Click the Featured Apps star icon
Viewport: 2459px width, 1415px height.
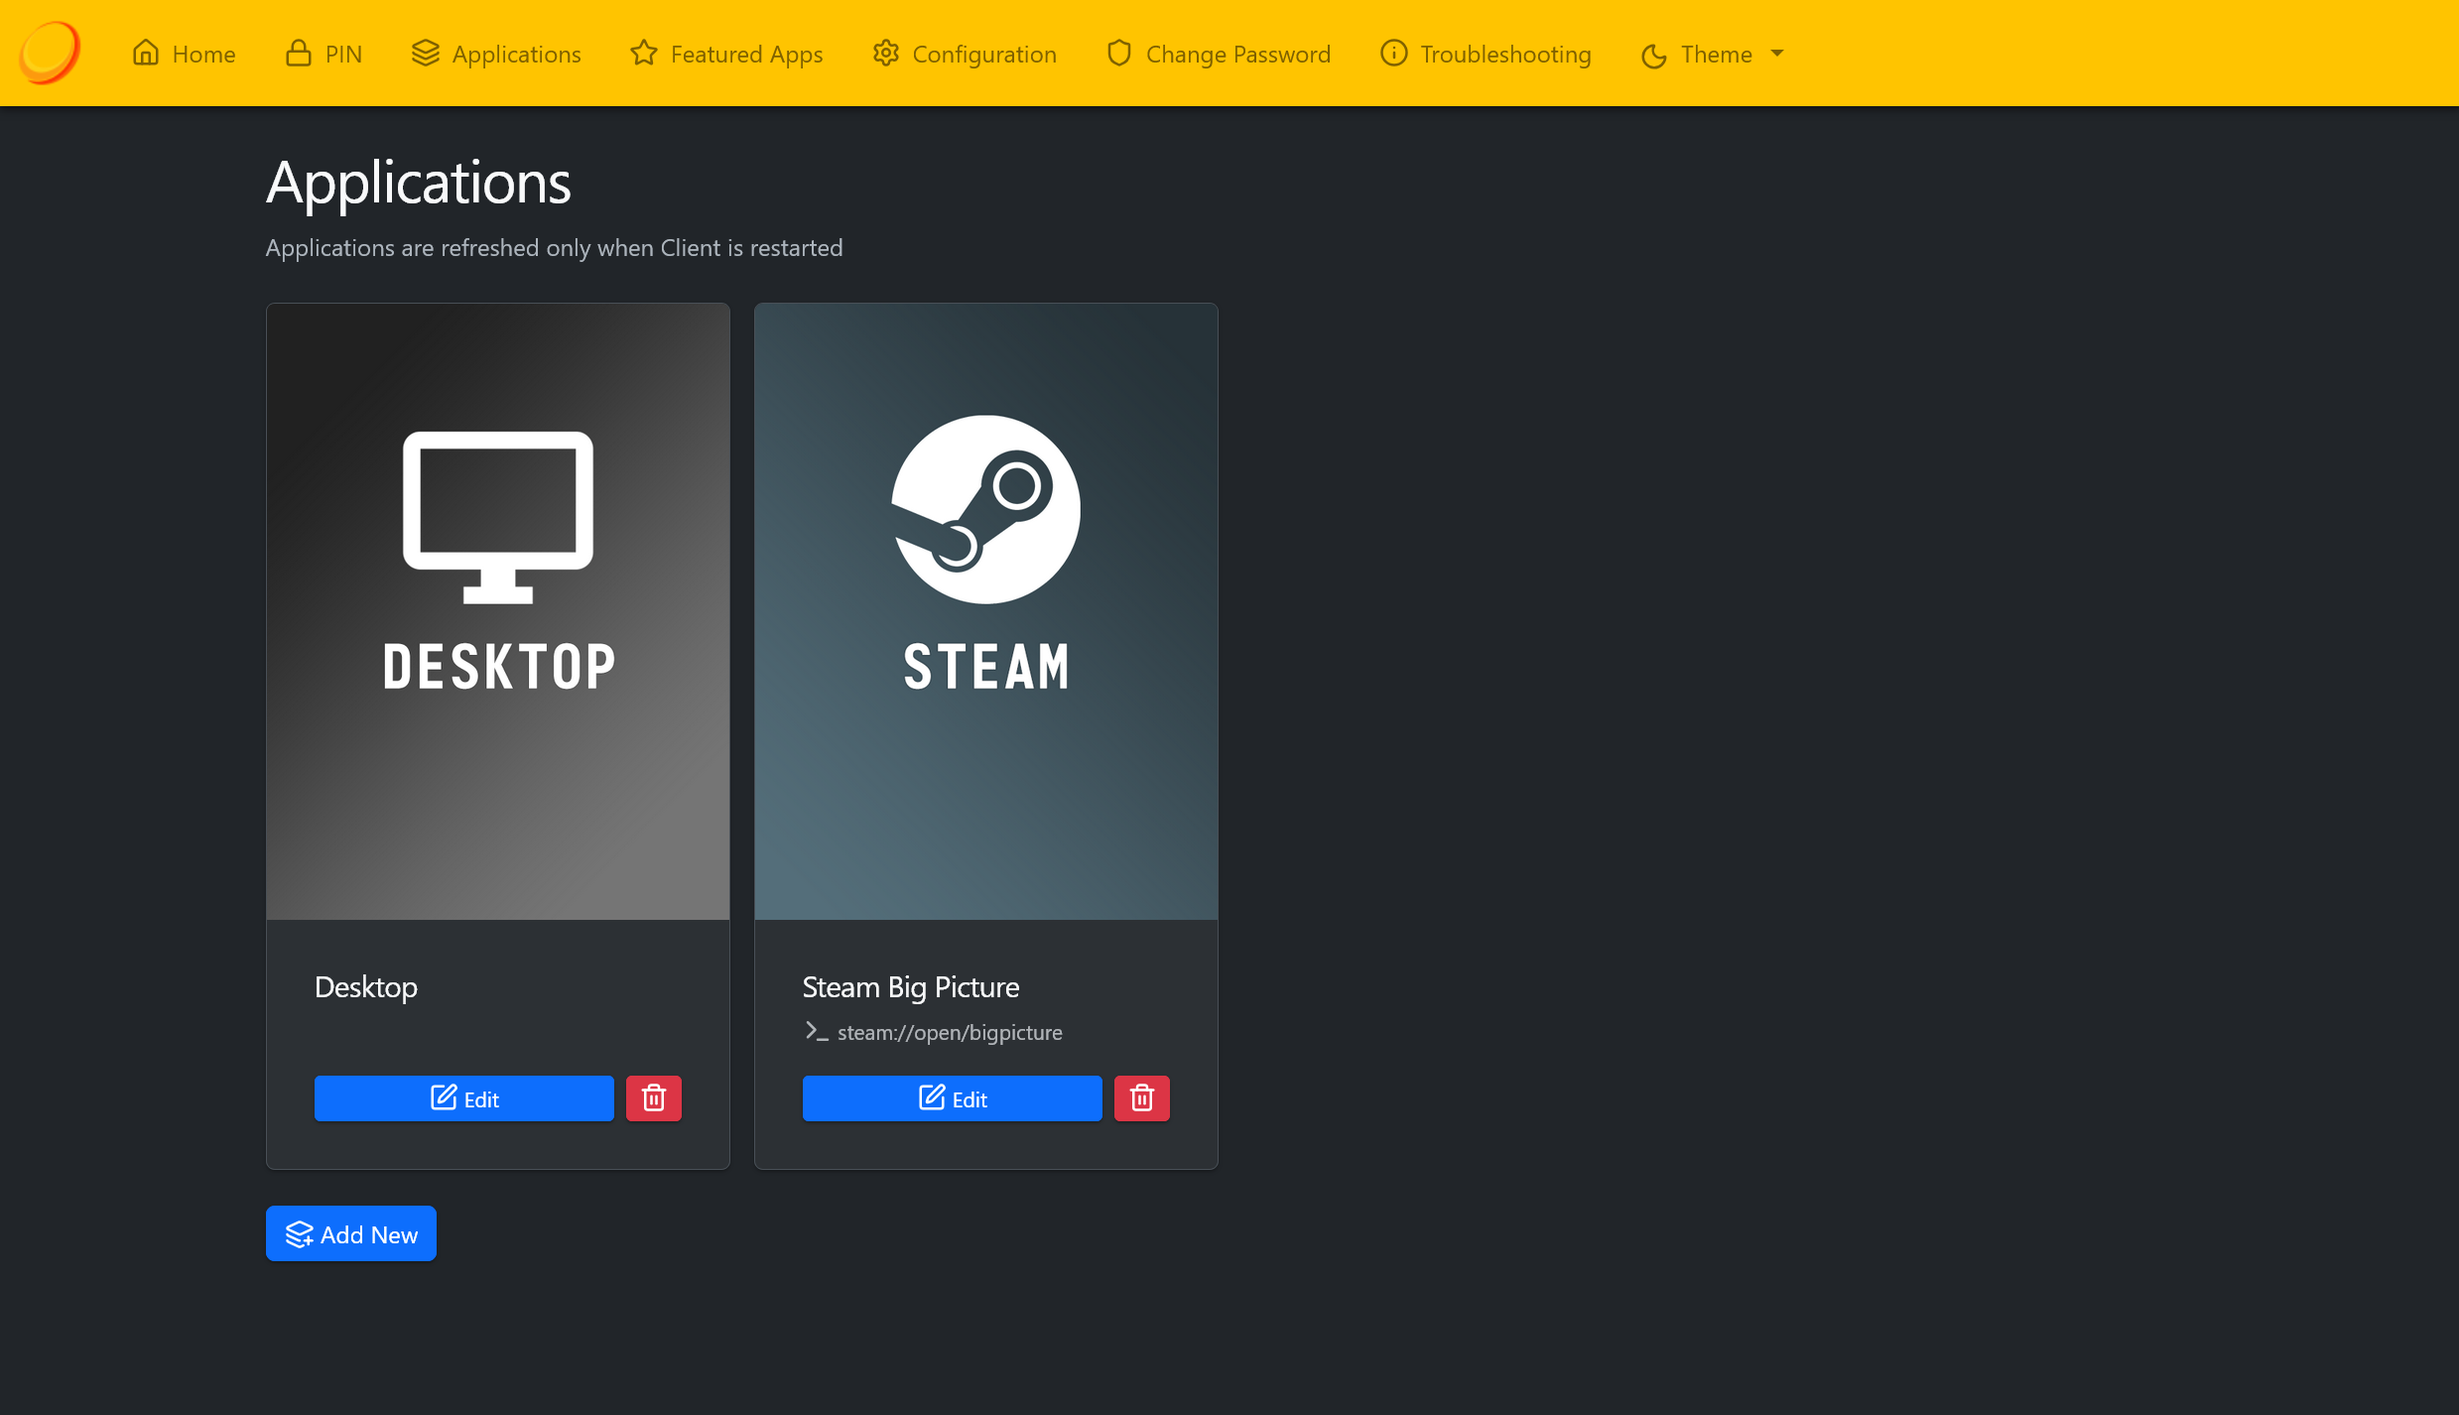click(x=644, y=53)
